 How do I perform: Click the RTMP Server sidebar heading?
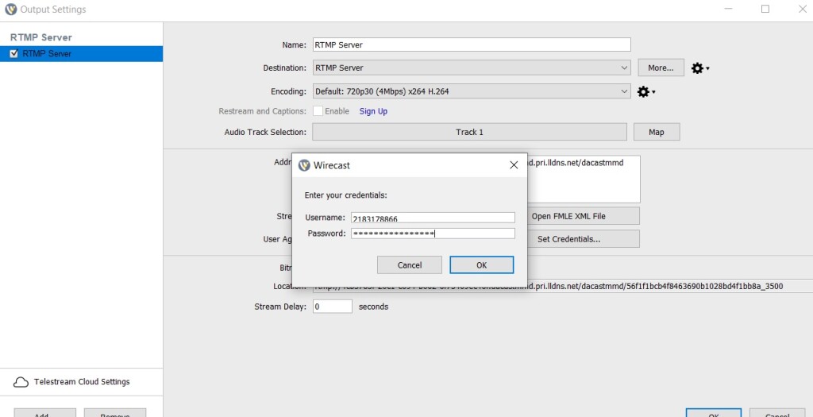coord(41,37)
